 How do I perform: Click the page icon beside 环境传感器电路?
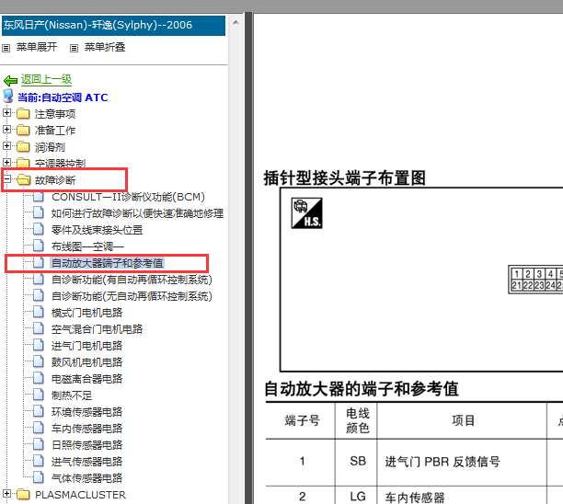[38, 411]
